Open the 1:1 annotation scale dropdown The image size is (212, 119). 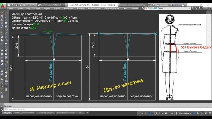(x=161, y=113)
